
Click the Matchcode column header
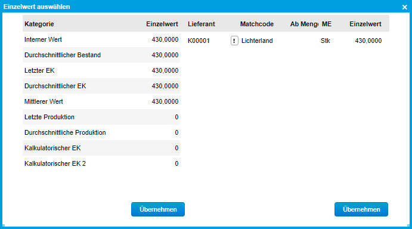(x=257, y=24)
